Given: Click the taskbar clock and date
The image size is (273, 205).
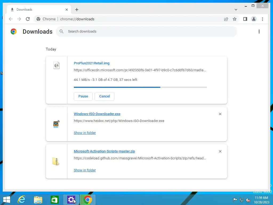Looking at the screenshot, I should (x=261, y=200).
